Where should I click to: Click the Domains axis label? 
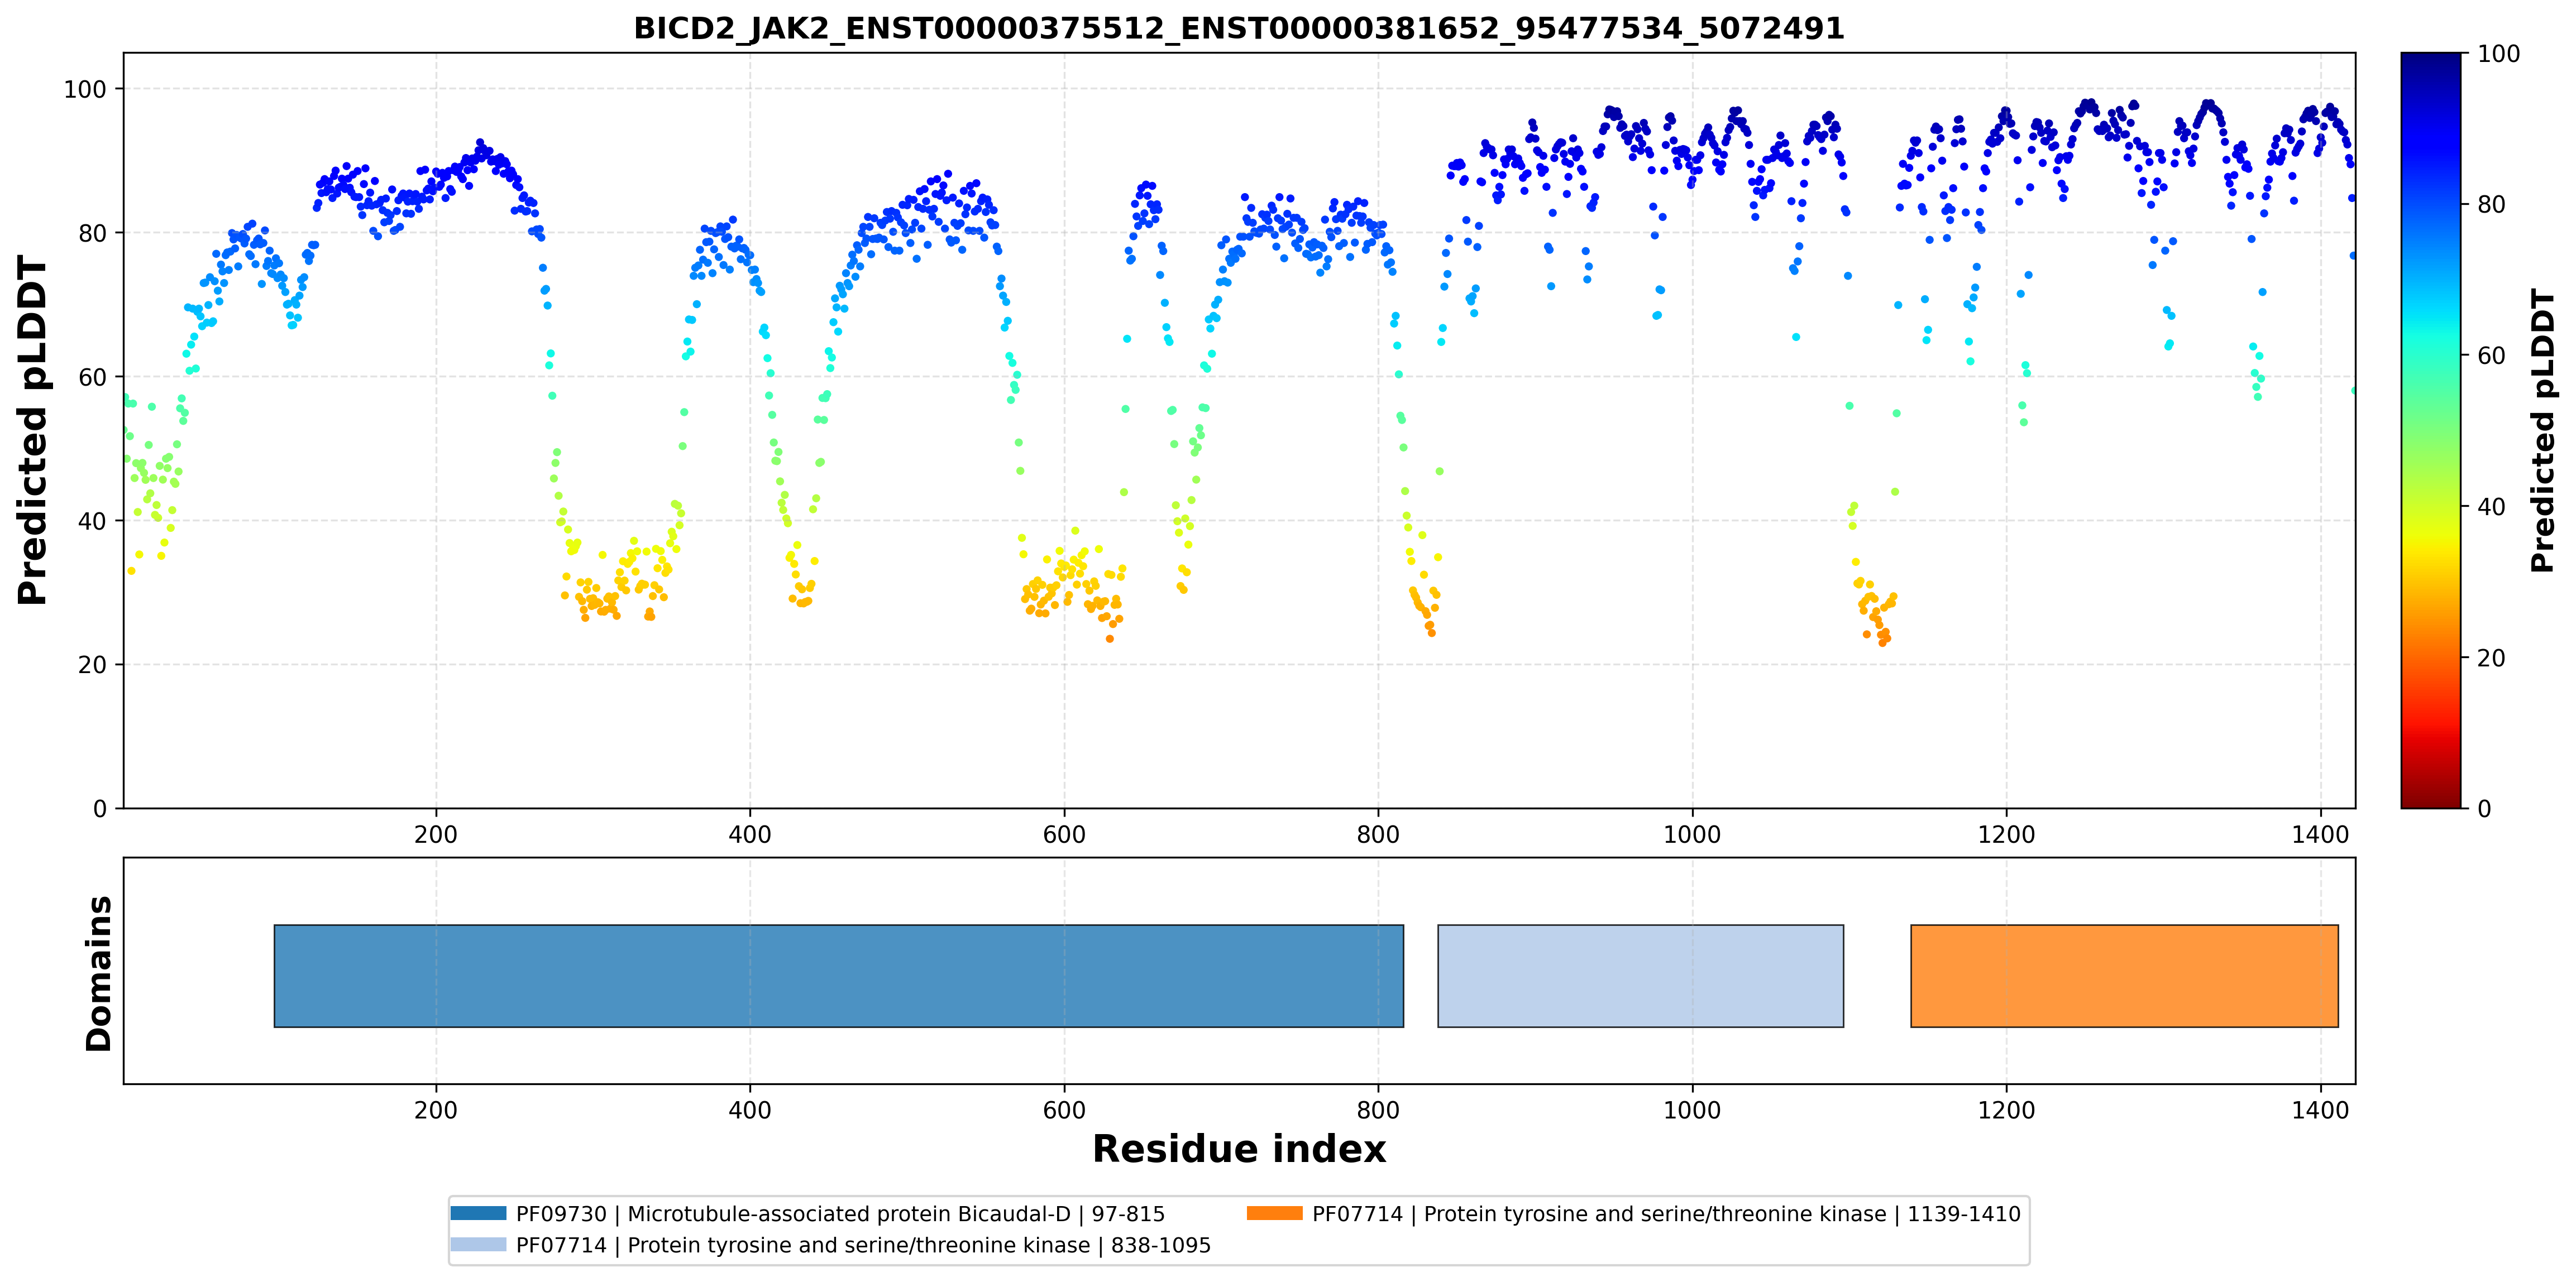(98, 973)
